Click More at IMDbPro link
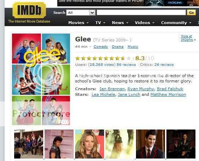 pyautogui.click(x=187, y=38)
